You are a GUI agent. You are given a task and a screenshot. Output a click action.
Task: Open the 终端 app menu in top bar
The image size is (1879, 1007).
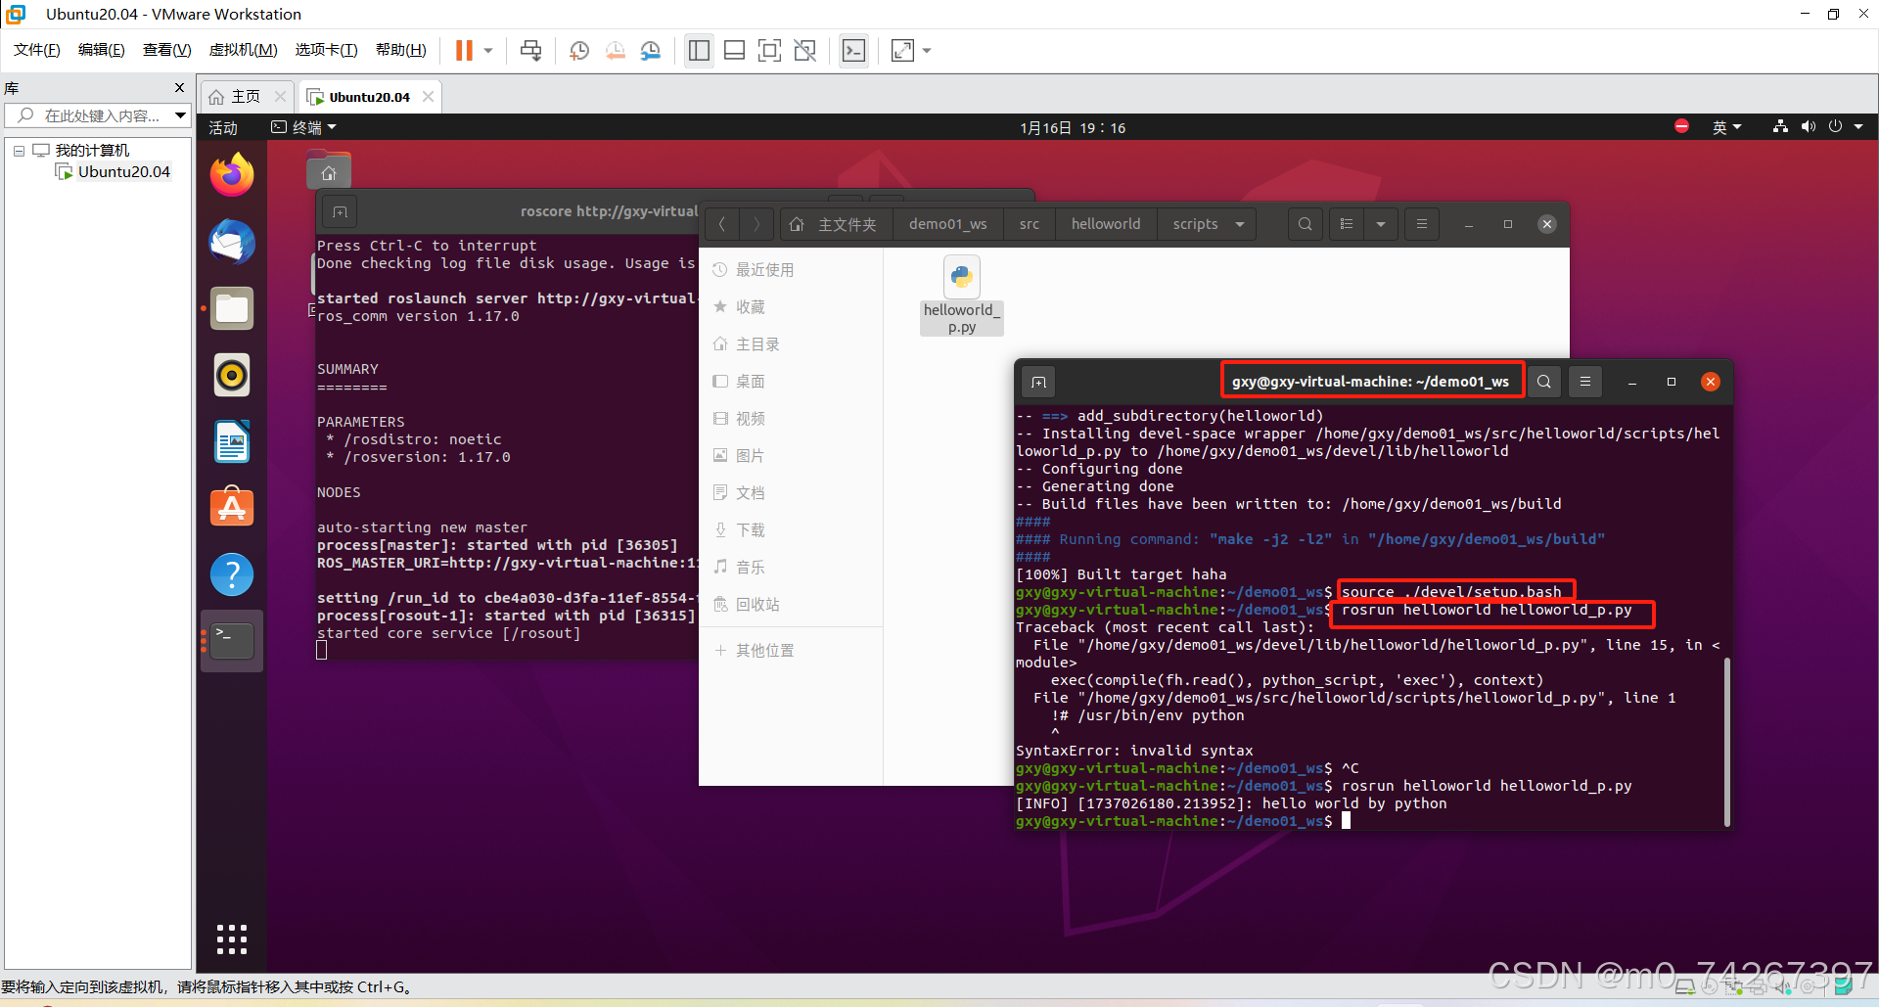coord(304,127)
